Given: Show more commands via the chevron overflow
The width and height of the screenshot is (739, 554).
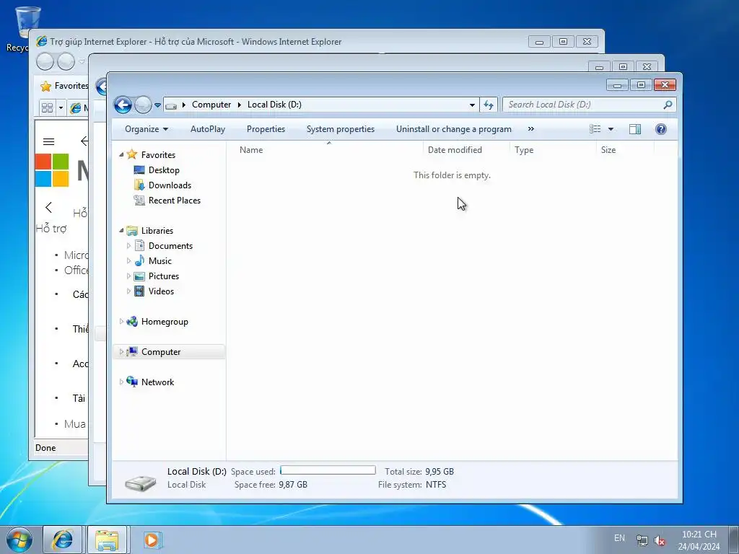Looking at the screenshot, I should click(531, 129).
